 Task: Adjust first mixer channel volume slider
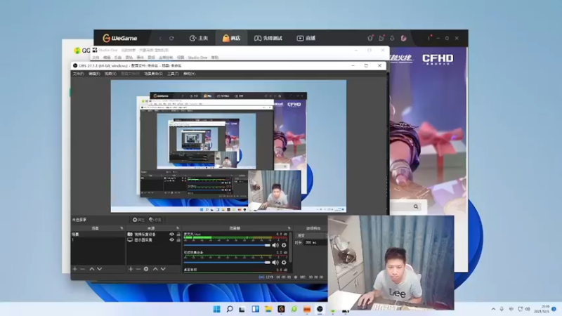(x=227, y=245)
